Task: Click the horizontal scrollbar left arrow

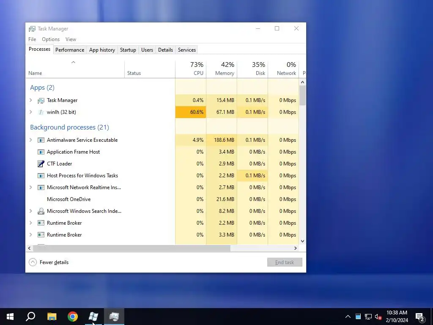Action: click(x=29, y=248)
